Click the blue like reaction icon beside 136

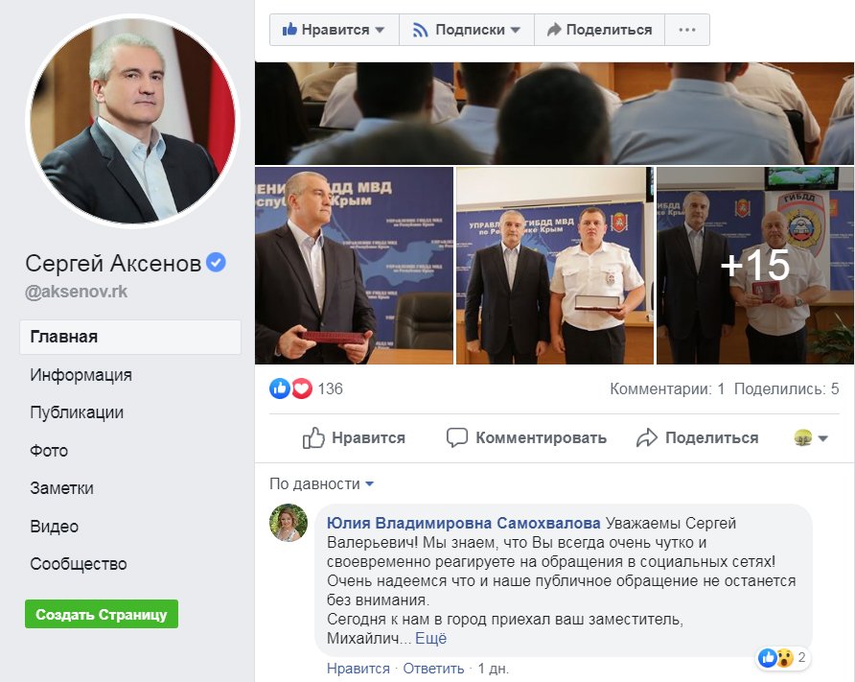tap(280, 388)
